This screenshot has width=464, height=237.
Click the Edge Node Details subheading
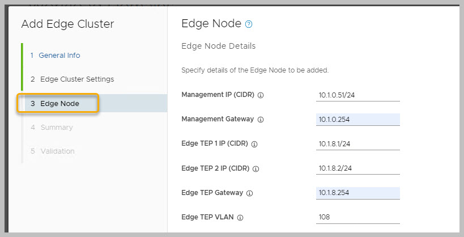[x=218, y=46]
